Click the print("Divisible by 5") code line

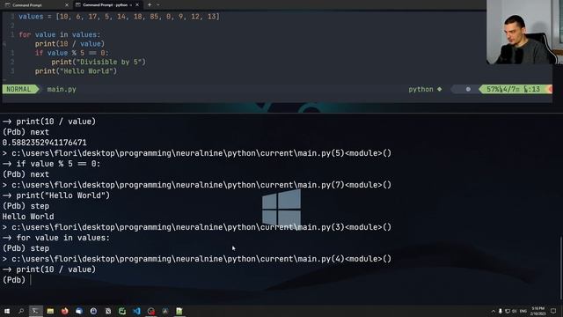click(x=99, y=62)
